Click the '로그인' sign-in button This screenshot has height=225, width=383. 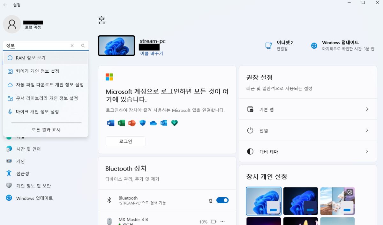click(x=126, y=141)
